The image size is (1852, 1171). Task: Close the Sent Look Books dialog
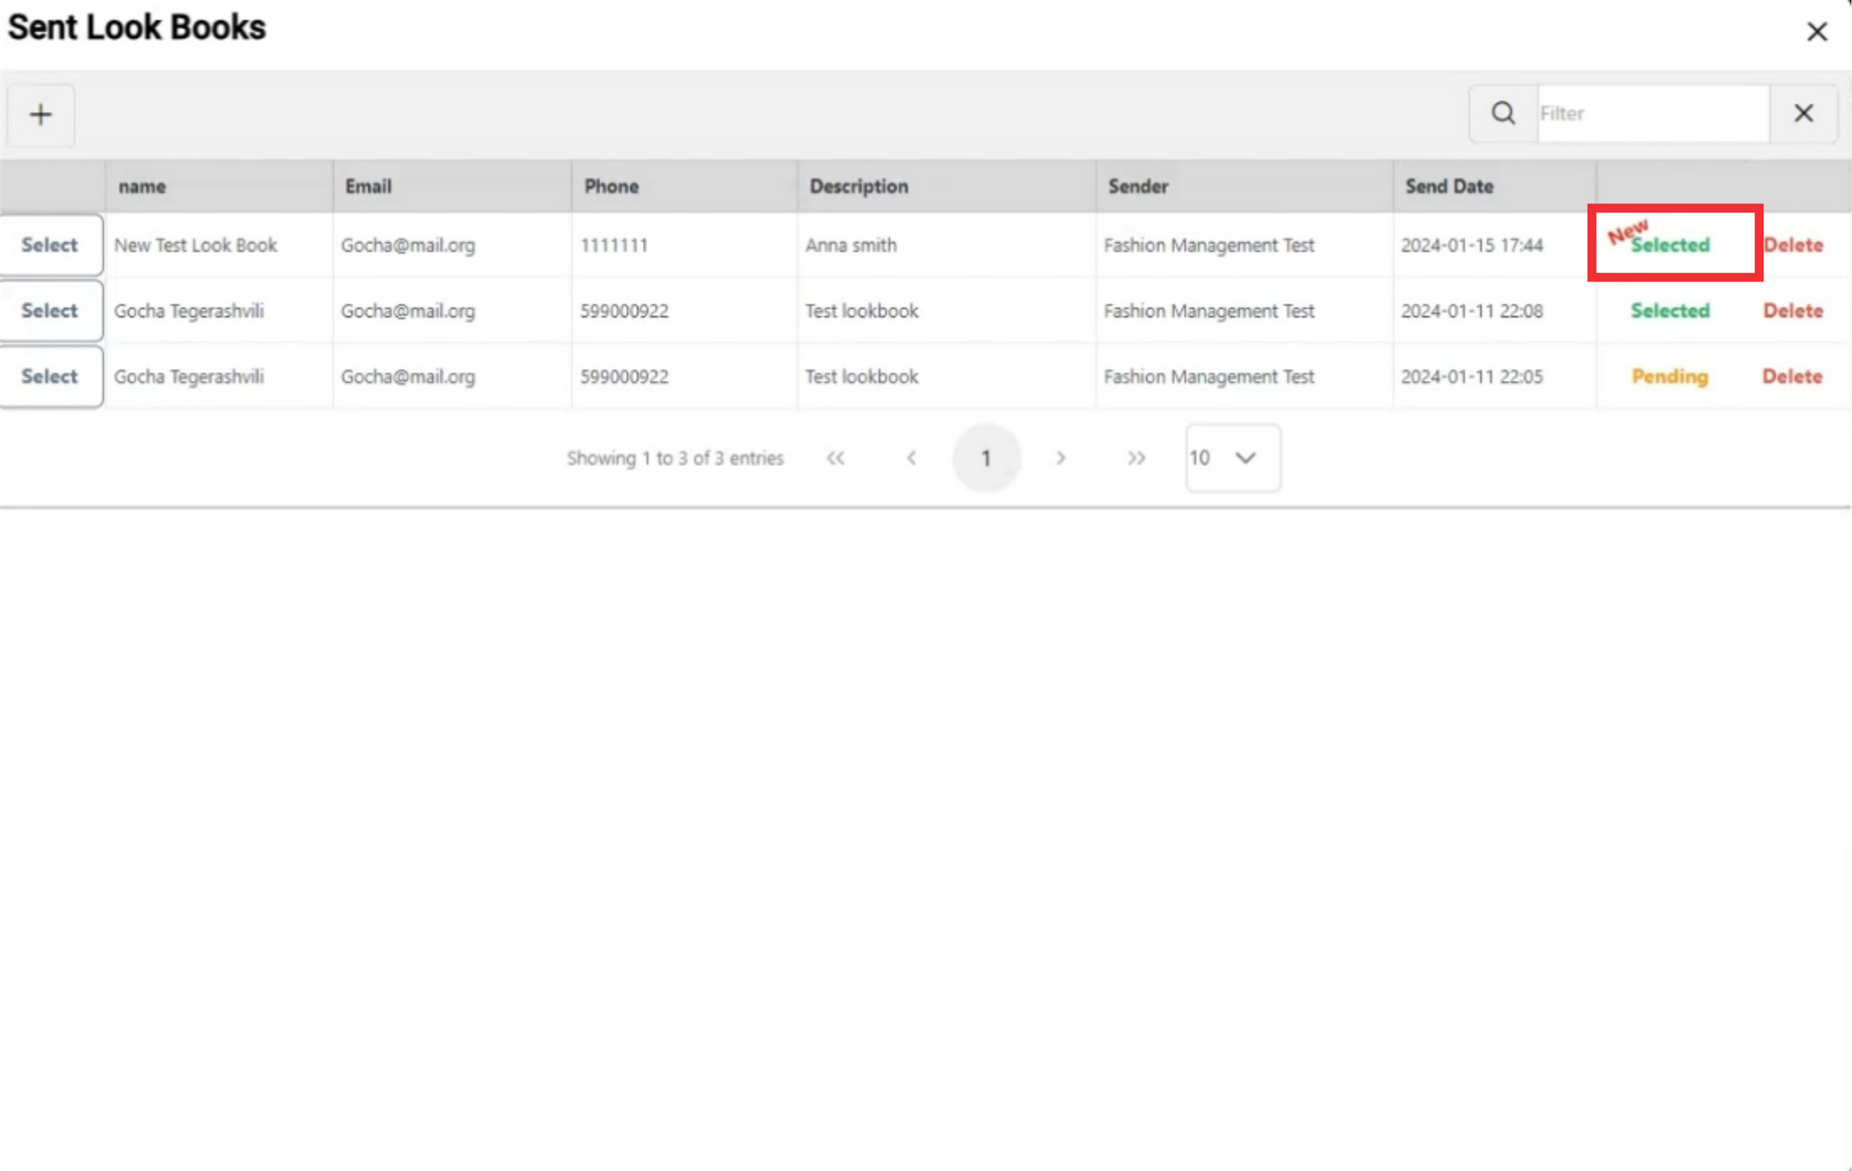[x=1816, y=32]
